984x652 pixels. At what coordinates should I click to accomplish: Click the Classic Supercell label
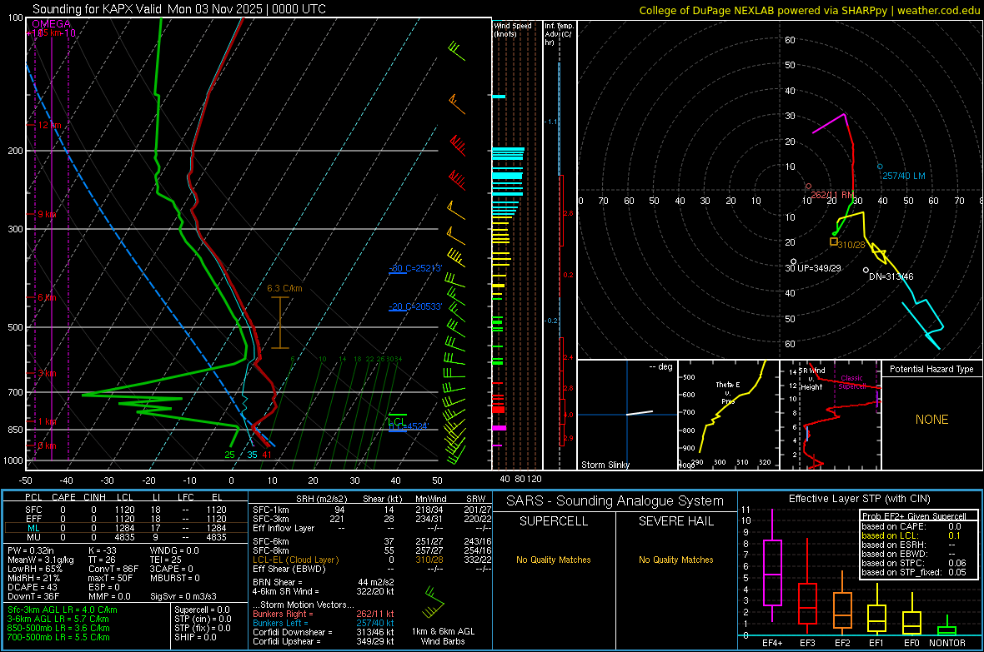click(x=851, y=382)
